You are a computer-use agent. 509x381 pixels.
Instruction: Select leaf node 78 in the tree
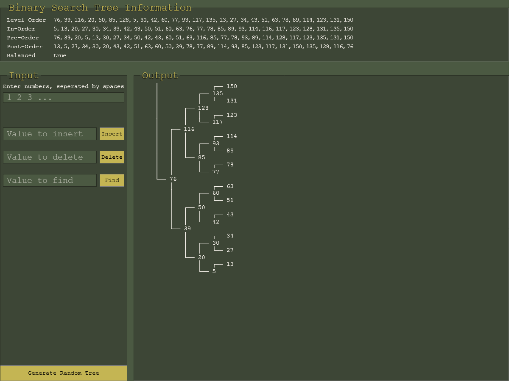[230, 165]
